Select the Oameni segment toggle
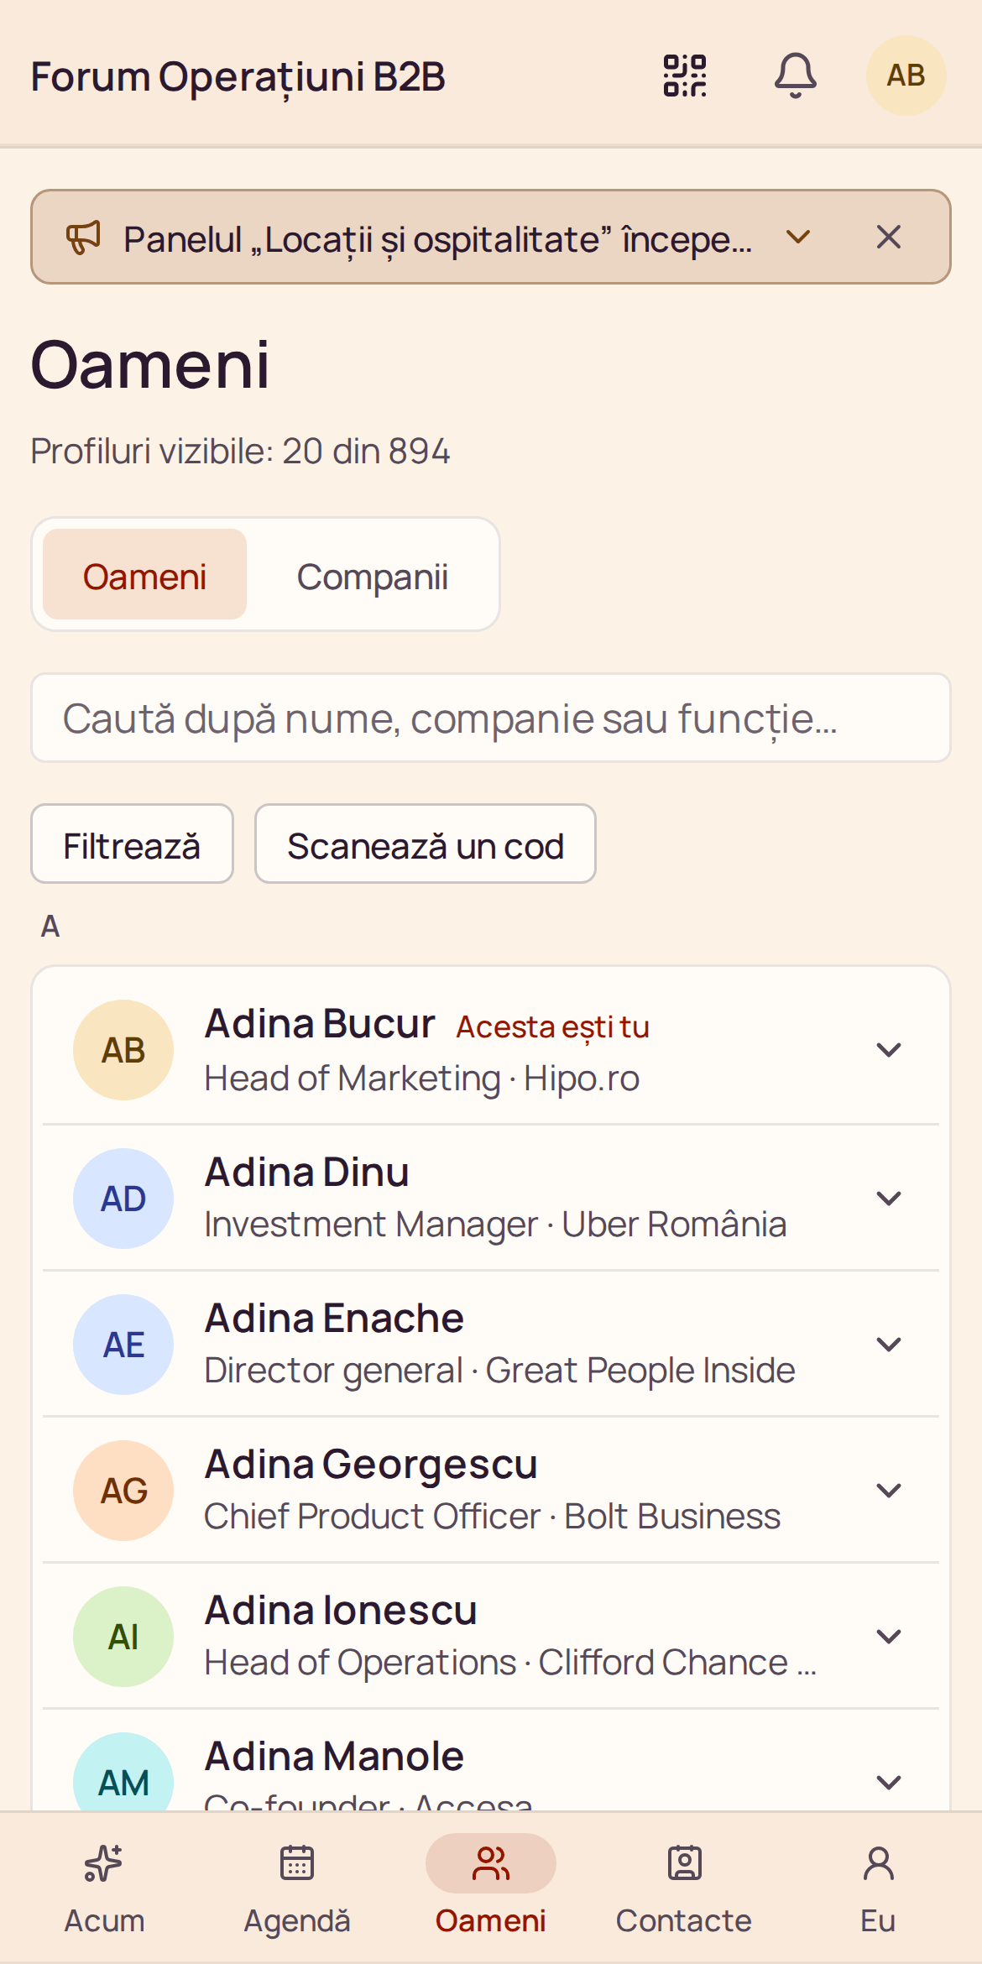982x1964 pixels. (x=144, y=577)
